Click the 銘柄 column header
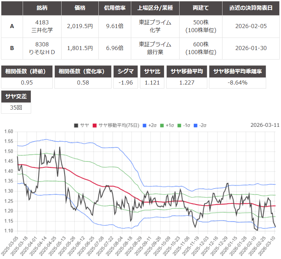The image size is (281, 259). [42, 8]
